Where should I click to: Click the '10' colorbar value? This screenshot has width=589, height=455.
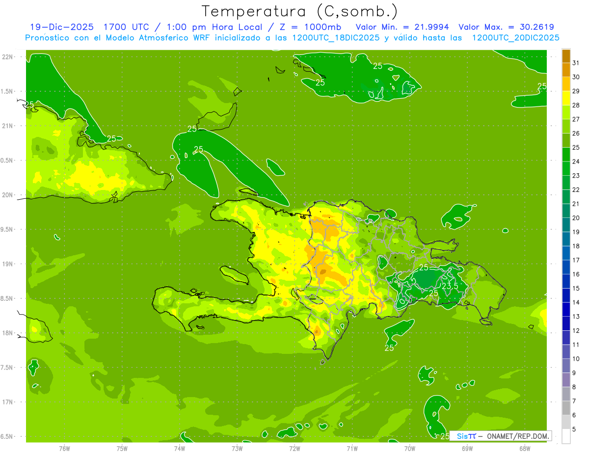pos(576,359)
